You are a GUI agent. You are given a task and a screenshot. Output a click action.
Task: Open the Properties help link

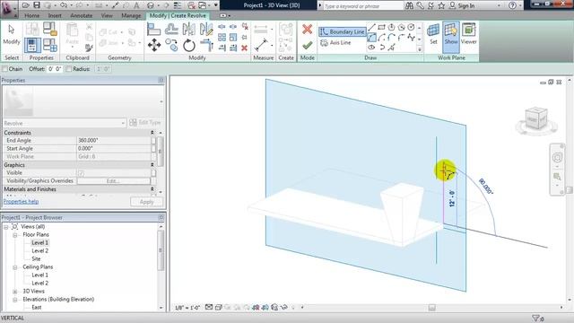[21, 201]
